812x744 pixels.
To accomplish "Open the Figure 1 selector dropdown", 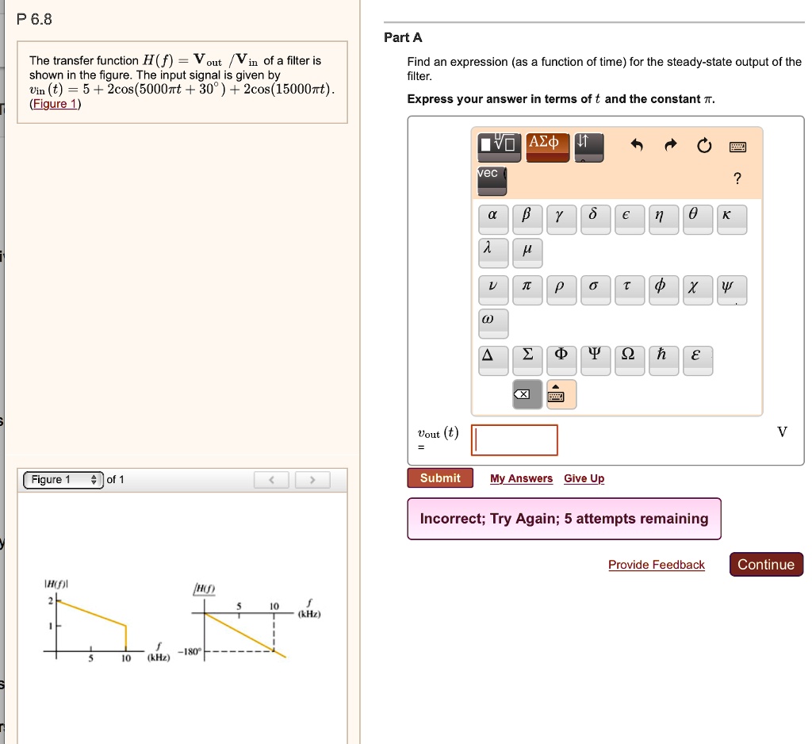I will pos(63,480).
